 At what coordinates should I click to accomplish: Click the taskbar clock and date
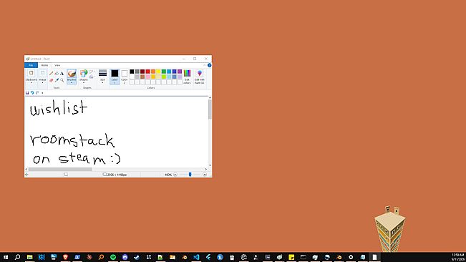tap(457, 257)
